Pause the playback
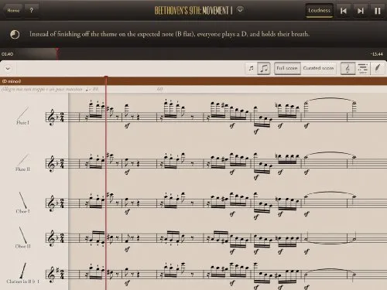Viewport: 387px width, 290px height. 378,11
